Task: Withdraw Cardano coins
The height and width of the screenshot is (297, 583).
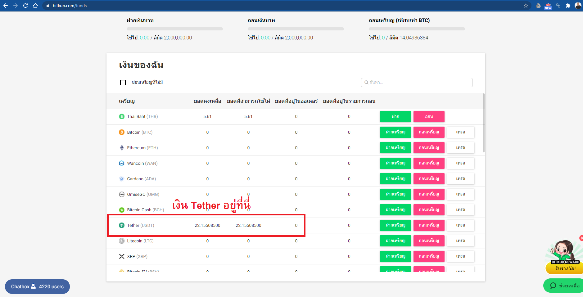Action: click(x=429, y=179)
